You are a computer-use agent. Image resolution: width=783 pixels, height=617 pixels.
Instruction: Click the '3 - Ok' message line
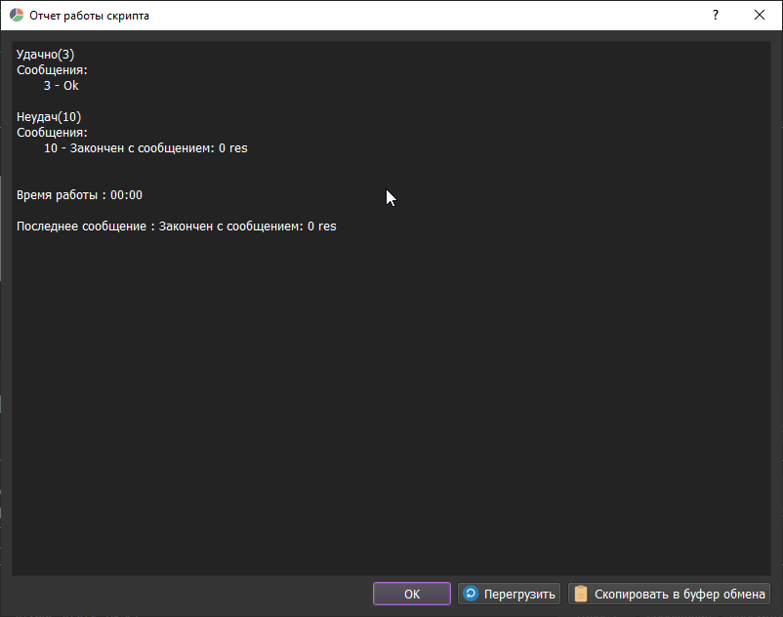pos(61,86)
